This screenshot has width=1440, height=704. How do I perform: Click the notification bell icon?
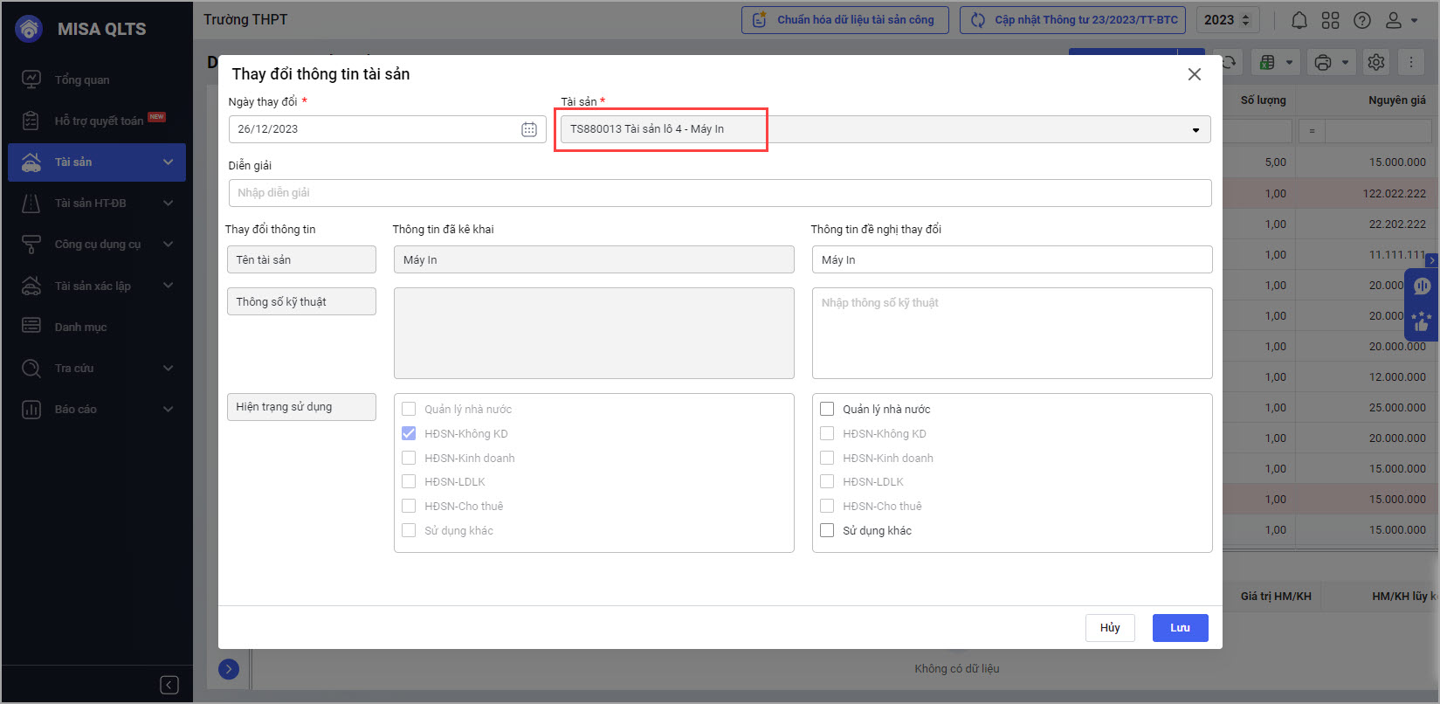(1299, 20)
